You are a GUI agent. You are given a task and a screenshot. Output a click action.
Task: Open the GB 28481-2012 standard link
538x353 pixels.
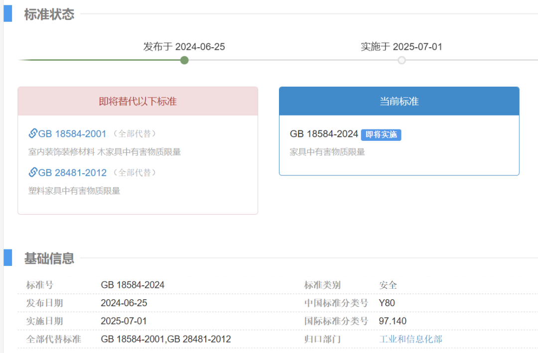click(72, 173)
